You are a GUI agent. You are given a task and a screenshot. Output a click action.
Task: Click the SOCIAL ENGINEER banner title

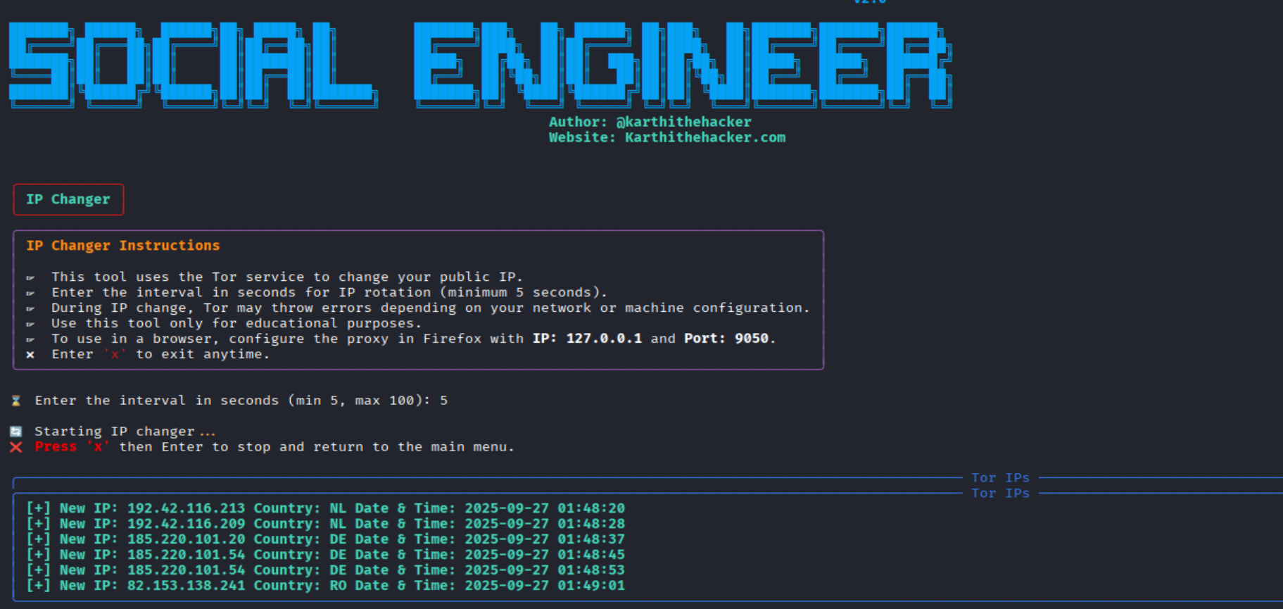[x=480, y=65]
